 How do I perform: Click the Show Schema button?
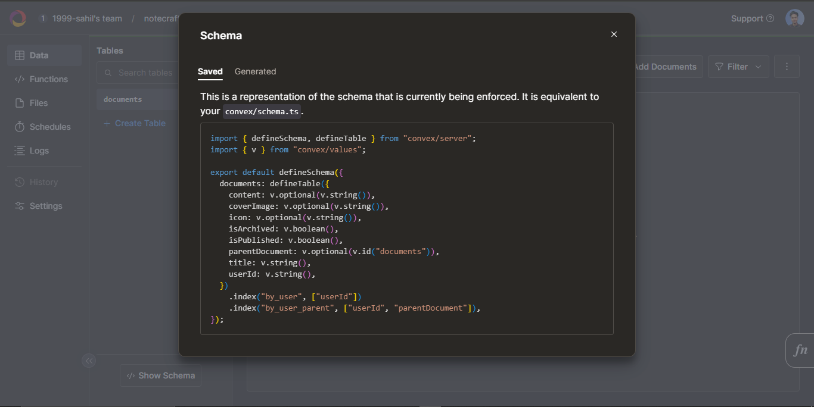pyautogui.click(x=161, y=375)
